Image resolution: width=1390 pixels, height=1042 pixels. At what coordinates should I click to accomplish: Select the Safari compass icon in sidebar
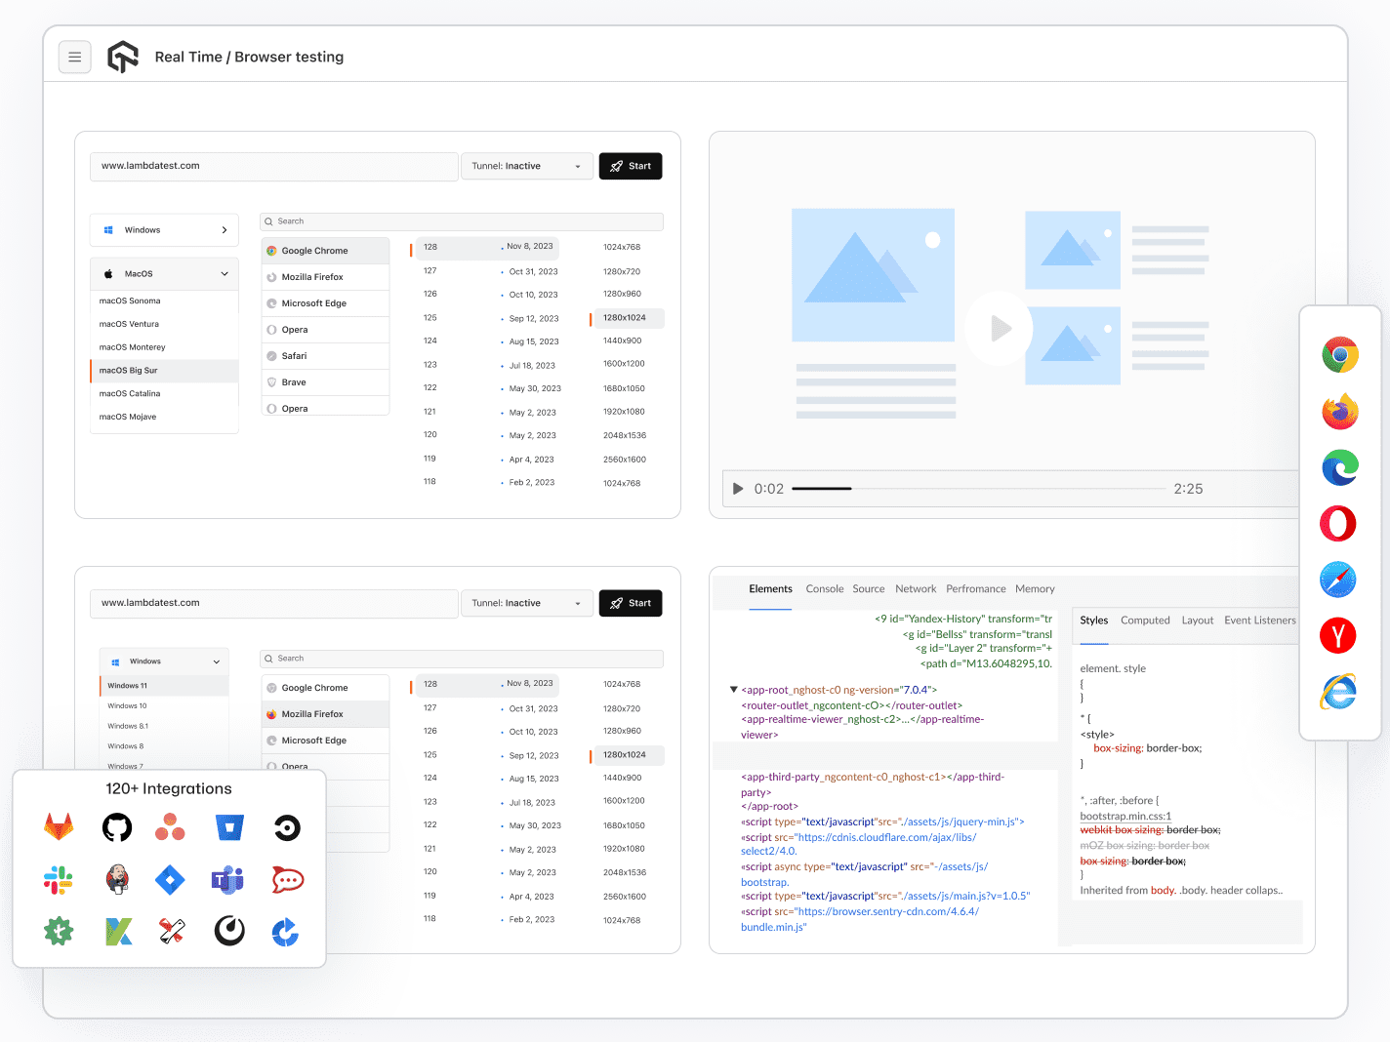[1338, 580]
